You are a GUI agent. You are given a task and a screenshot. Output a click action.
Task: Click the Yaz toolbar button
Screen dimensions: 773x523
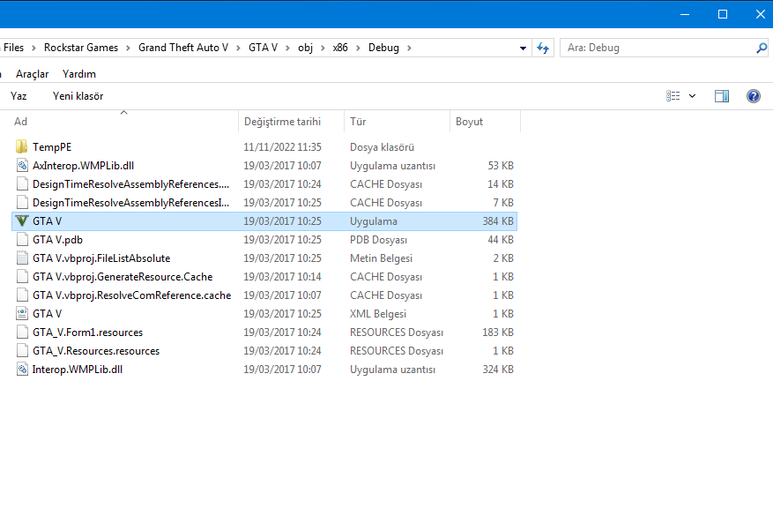(x=19, y=96)
